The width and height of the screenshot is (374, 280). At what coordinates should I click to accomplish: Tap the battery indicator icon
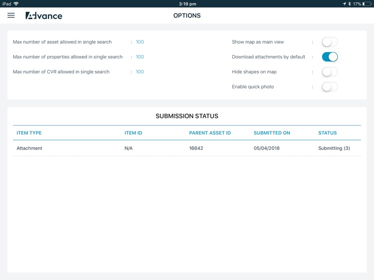[367, 4]
